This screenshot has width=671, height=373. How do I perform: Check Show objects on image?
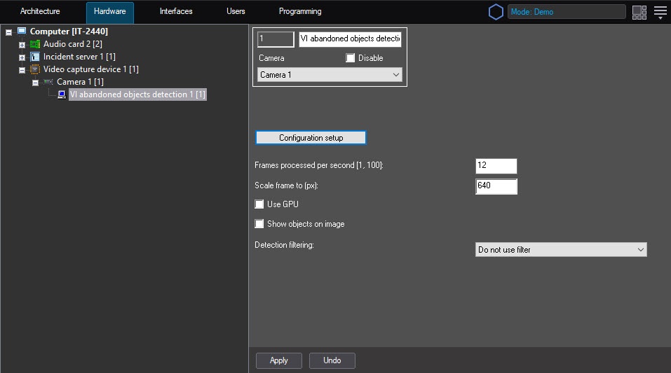[x=259, y=224]
